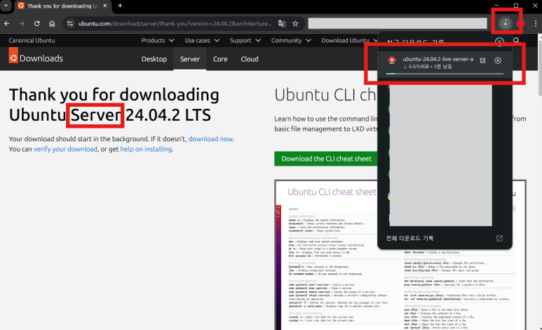542x330 pixels.
Task: Click the page vertical scrollbar
Action: tap(539, 65)
